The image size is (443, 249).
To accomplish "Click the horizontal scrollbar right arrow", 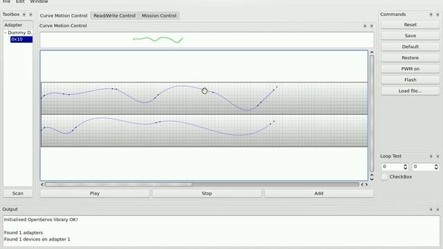I will pyautogui.click(x=367, y=185).
